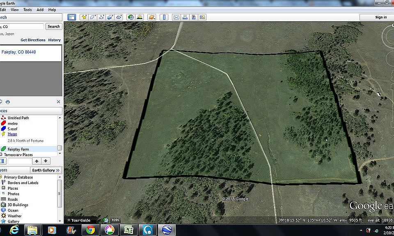The image size is (394, 236).
Task: Select the Temporary Places folder
Action: click(18, 155)
